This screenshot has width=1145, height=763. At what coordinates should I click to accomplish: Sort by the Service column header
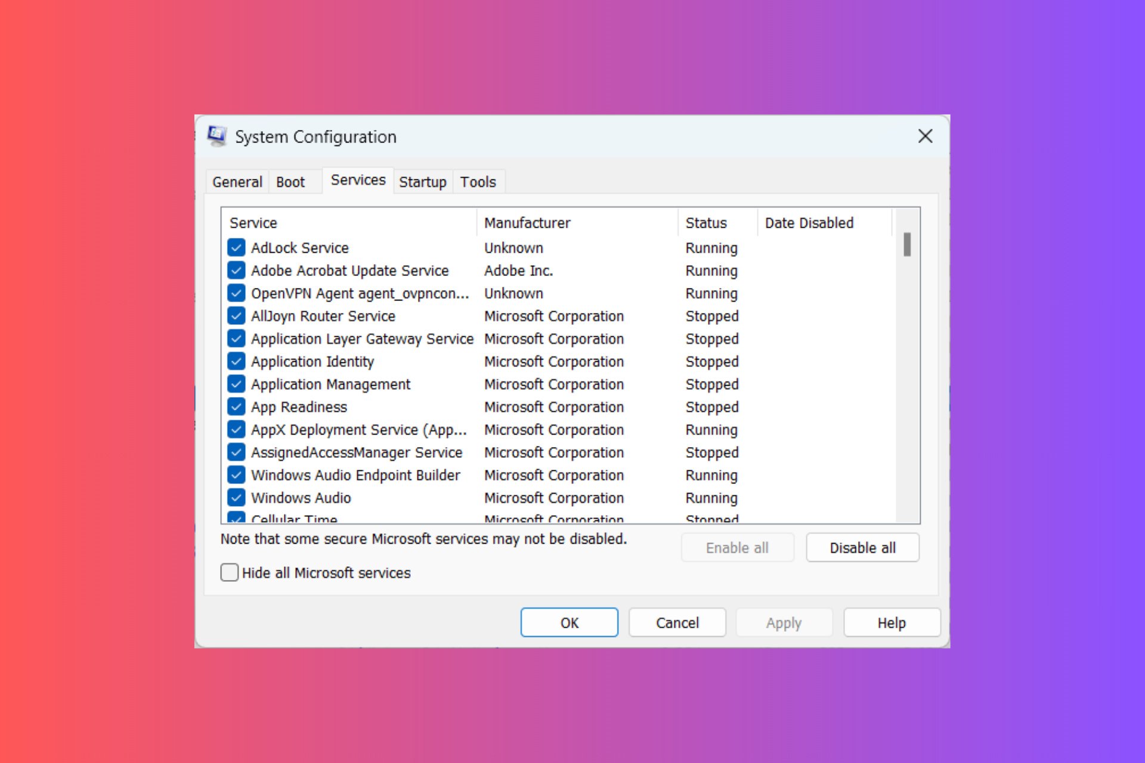349,223
